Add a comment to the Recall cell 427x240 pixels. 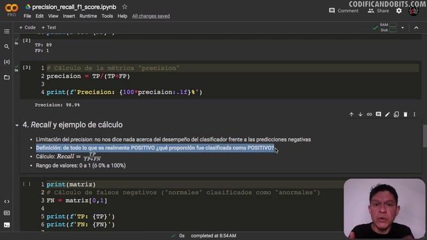pos(378,114)
